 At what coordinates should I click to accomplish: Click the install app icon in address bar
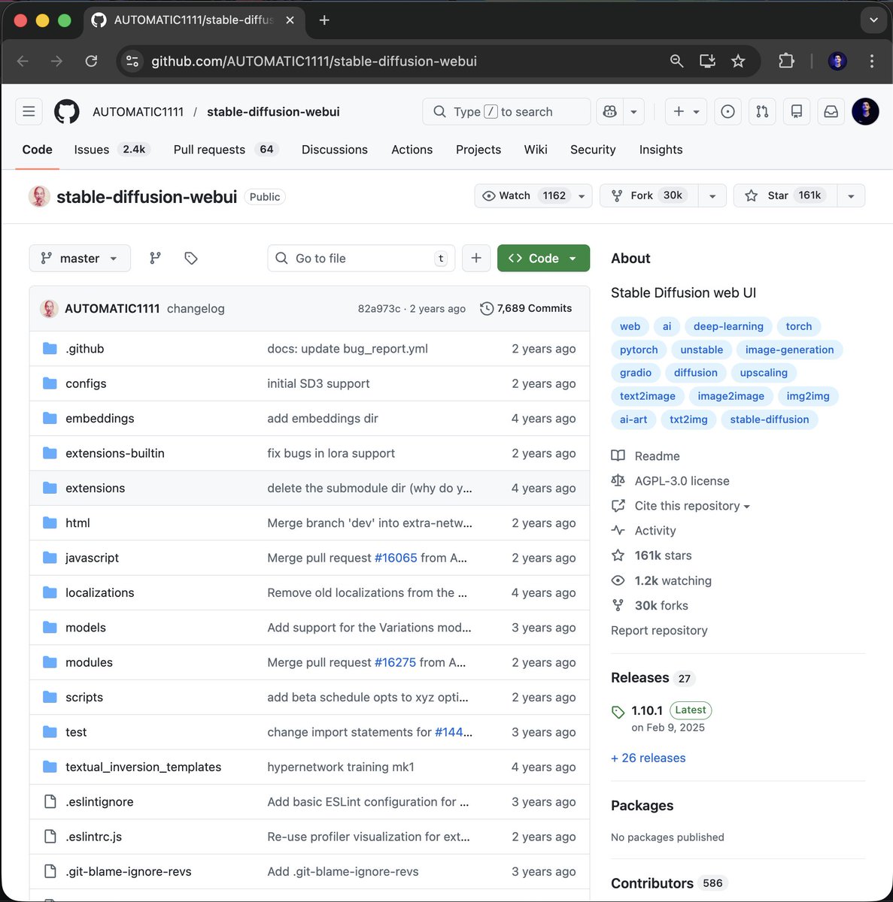707,61
